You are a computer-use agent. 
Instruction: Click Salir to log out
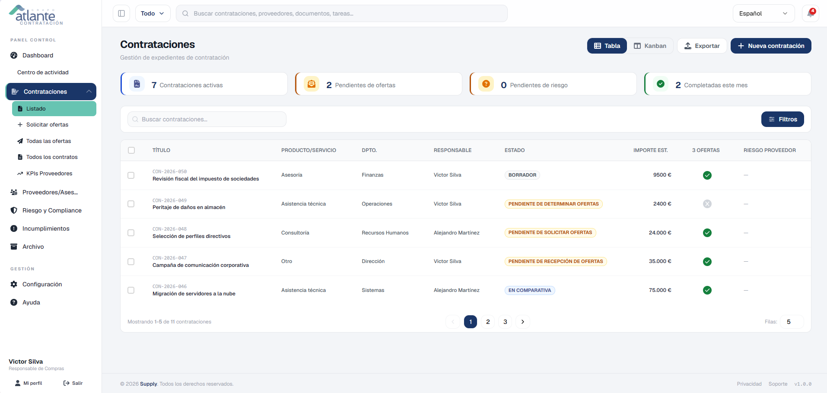point(73,383)
